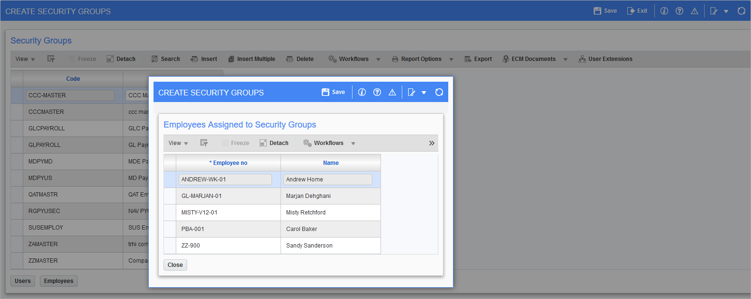Open the View menu in Security Groups toolbar
The width and height of the screenshot is (751, 299).
25,59
